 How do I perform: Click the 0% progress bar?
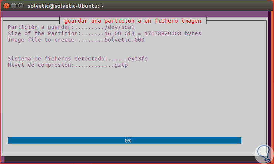pos(125,140)
